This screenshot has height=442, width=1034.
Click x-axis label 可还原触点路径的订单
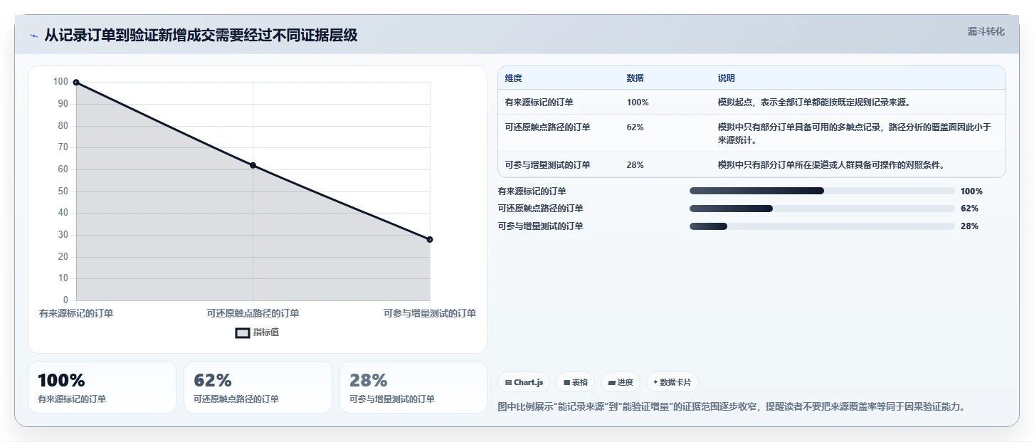(x=253, y=313)
